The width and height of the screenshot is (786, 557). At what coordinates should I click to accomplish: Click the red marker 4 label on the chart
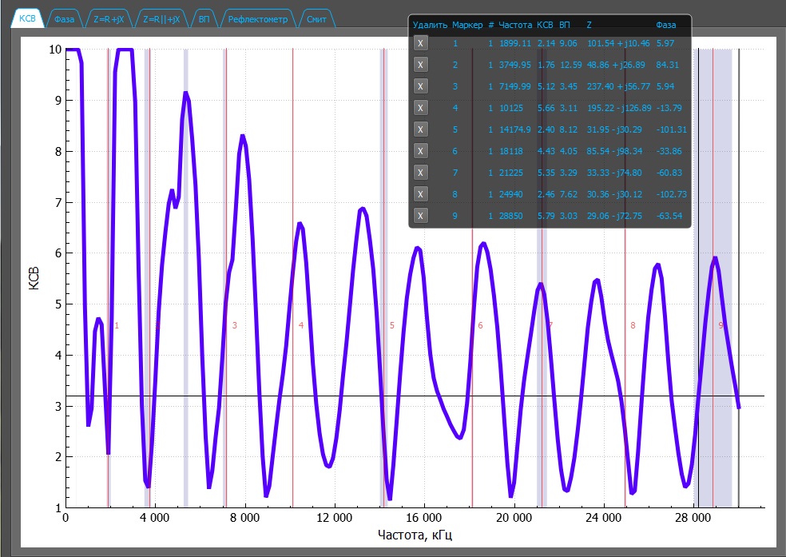tap(301, 325)
